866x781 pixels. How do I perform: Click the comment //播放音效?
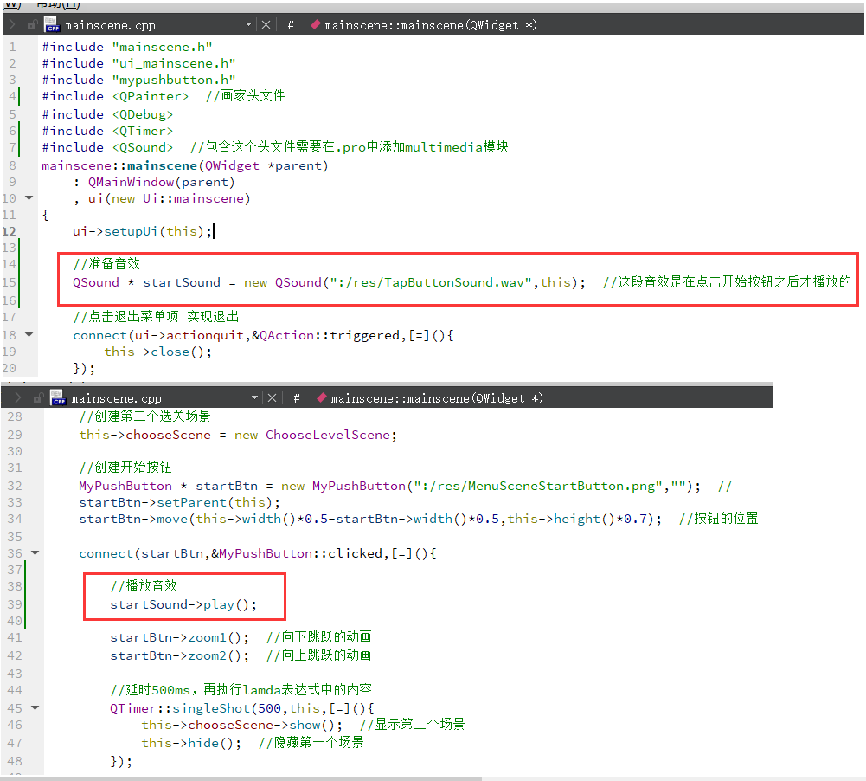[144, 586]
